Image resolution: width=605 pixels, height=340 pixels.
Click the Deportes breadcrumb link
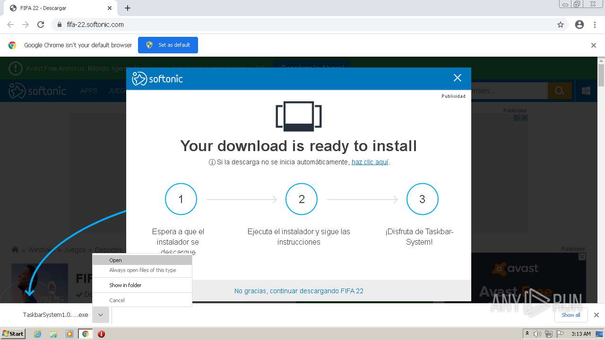pos(108,250)
